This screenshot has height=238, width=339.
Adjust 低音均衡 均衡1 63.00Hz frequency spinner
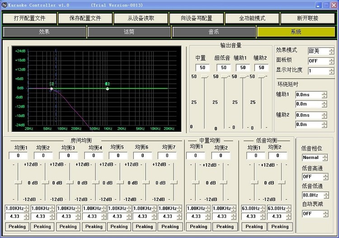coord(254,208)
